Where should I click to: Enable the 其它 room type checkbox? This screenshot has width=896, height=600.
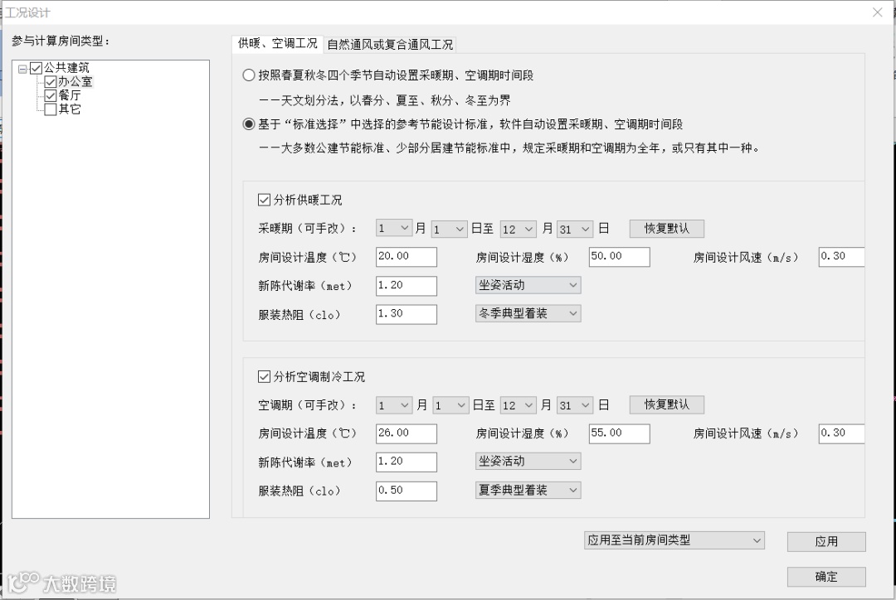(x=52, y=109)
